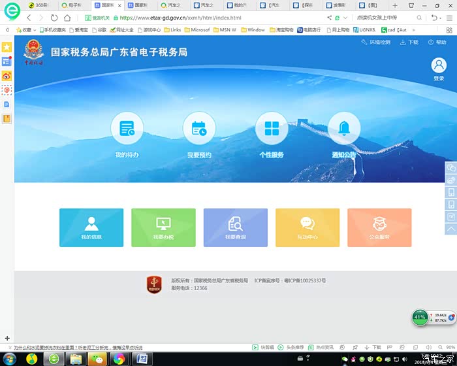The height and width of the screenshot is (366, 457).
Task: Open the 我要预约 calendar icon
Action: pyautogui.click(x=199, y=128)
